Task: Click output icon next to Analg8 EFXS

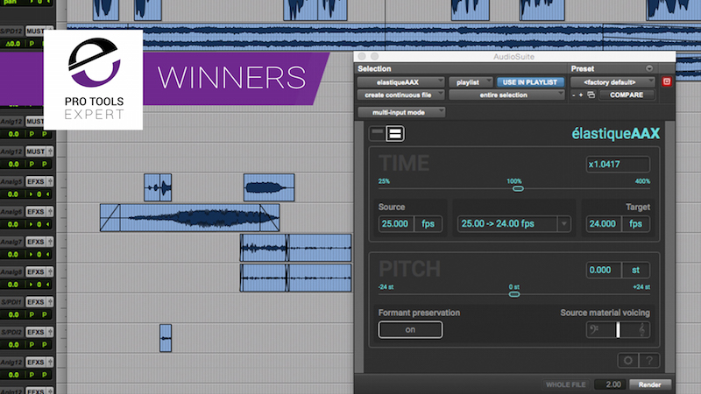Action: pos(50,271)
